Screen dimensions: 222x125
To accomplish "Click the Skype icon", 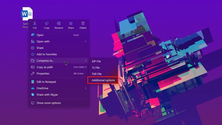I will [33, 95].
